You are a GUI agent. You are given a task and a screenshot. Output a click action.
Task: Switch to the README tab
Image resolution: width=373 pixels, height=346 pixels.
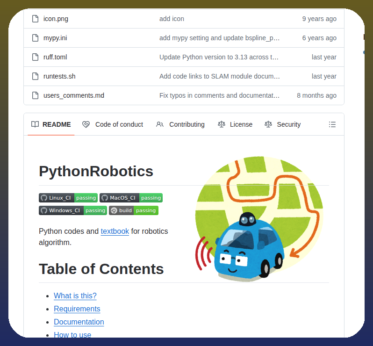[x=51, y=124]
